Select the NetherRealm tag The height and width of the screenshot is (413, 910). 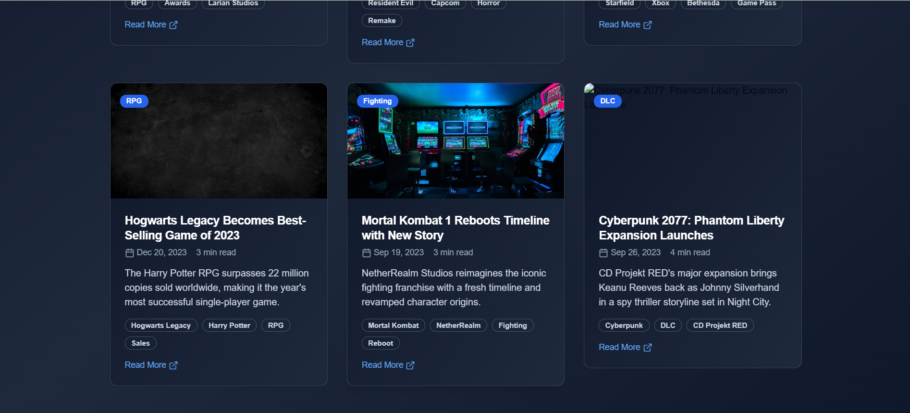click(458, 325)
